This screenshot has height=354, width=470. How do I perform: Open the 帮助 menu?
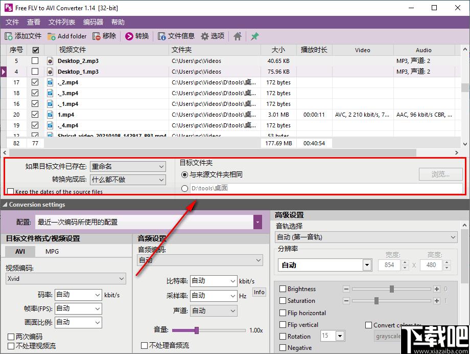tap(118, 22)
